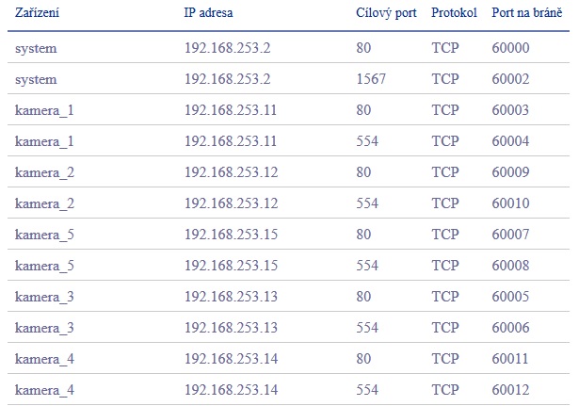The height and width of the screenshot is (406, 579).
Task: Click the IP adresa column header
Action: tap(208, 13)
